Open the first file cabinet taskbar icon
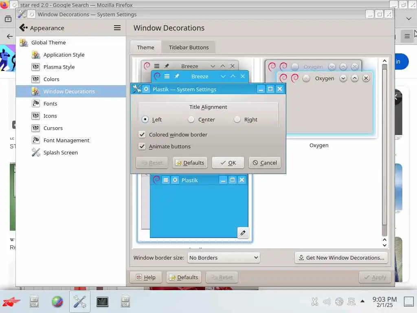Image resolution: width=417 pixels, height=313 pixels. pos(34,302)
